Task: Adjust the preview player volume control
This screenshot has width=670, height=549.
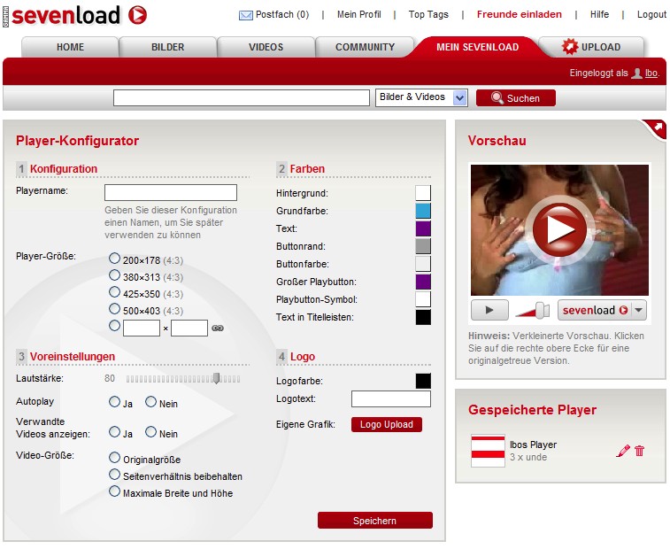Action: pyautogui.click(x=533, y=310)
